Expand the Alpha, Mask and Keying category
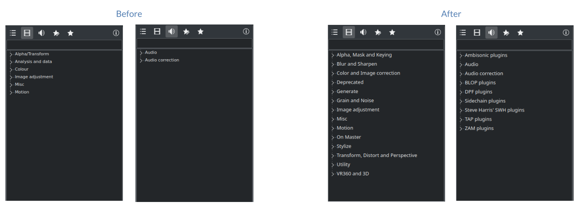 (332, 55)
